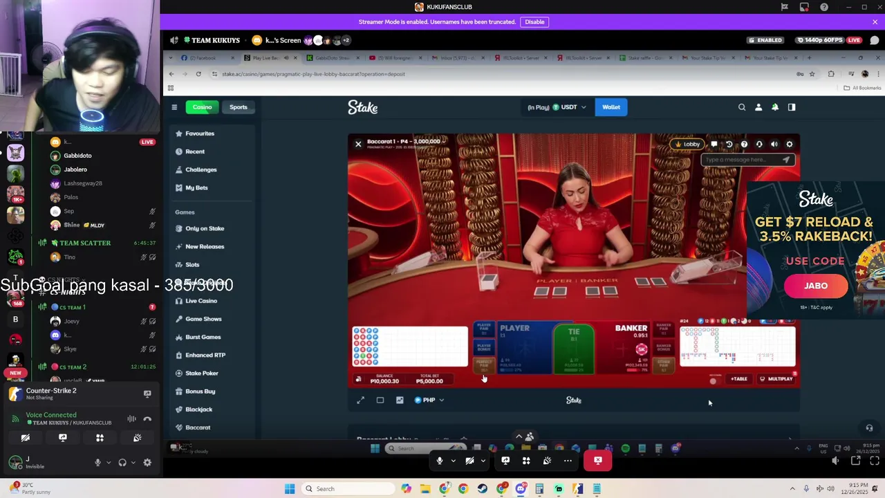The image size is (885, 498).
Task: Enable theatre mode rectangle icon
Action: click(380, 400)
